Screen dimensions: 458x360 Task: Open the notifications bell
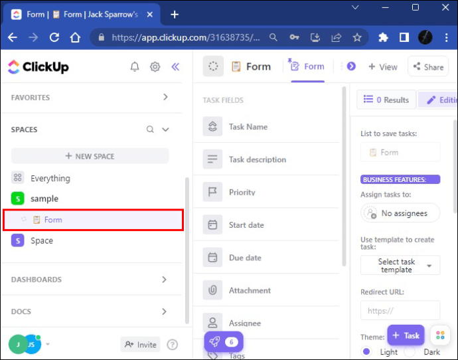pyautogui.click(x=135, y=67)
